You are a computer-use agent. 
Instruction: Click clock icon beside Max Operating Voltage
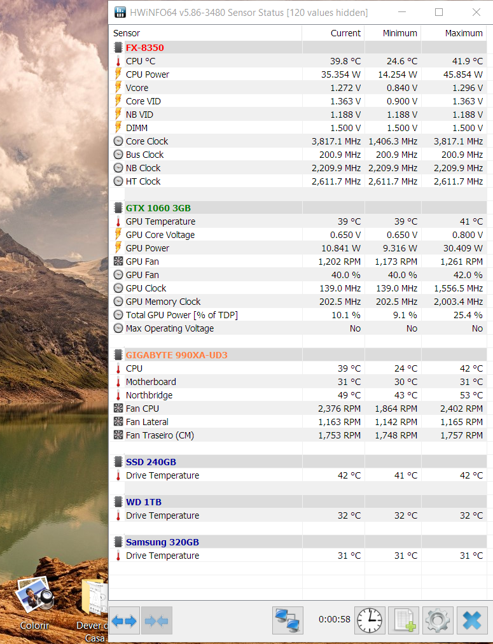pyautogui.click(x=118, y=328)
